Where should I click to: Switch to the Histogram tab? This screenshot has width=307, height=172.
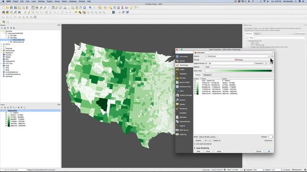[x=207, y=75]
